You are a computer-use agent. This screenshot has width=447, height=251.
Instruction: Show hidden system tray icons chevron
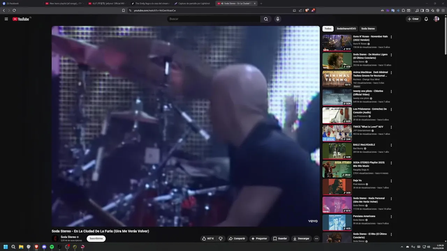point(402,247)
